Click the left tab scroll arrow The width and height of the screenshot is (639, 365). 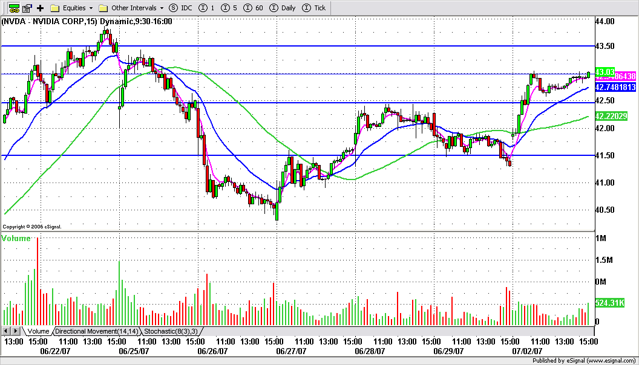click(x=6, y=331)
